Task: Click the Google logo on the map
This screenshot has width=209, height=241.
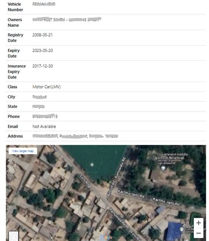Action: (106, 237)
